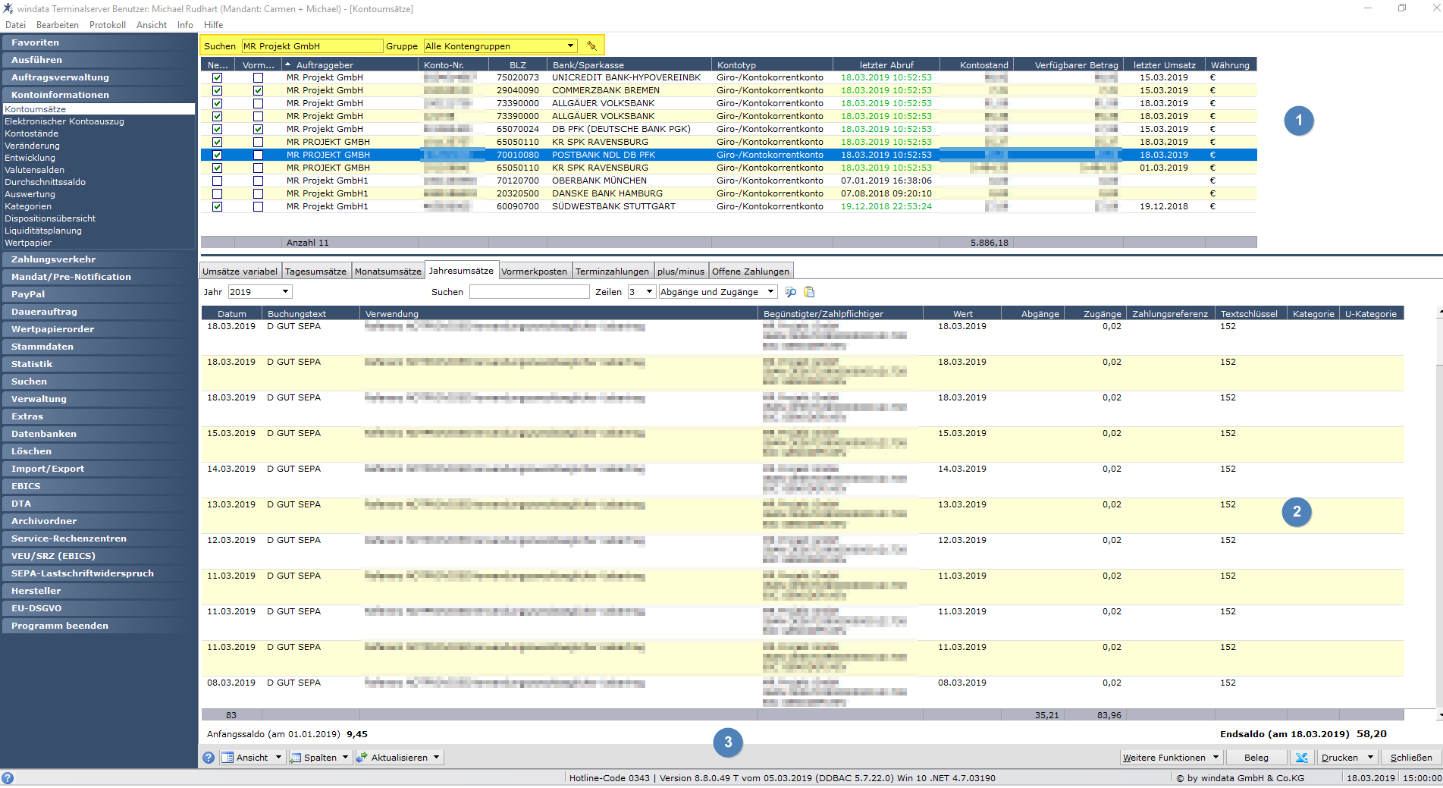
Task: Switch to the Vormerkposten tab
Action: 534,272
